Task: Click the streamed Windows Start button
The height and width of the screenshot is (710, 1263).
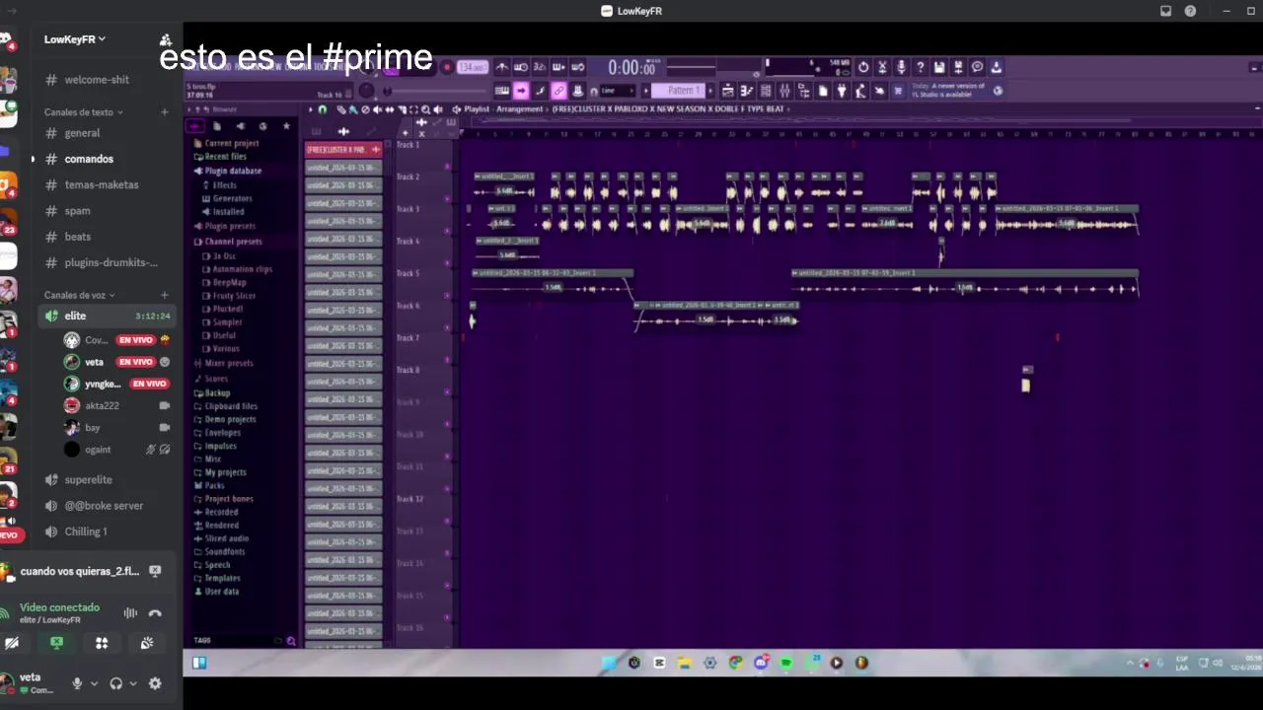Action: click(x=199, y=663)
